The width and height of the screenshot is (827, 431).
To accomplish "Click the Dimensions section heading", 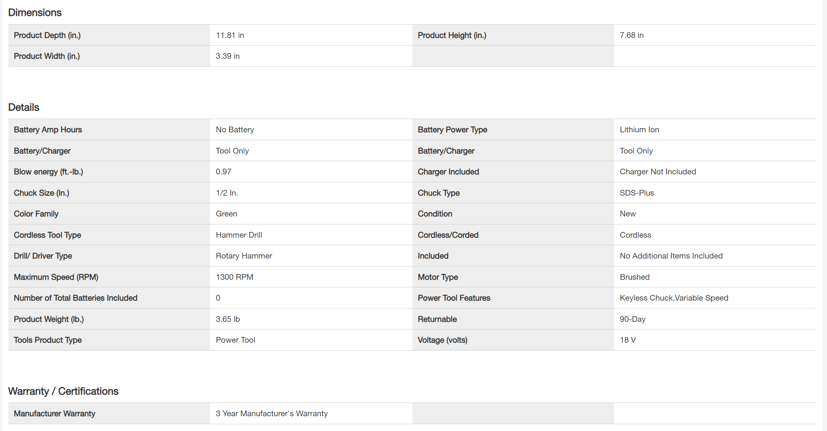I will tap(35, 13).
